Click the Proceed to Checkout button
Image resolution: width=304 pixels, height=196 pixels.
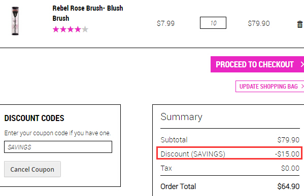pyautogui.click(x=257, y=64)
